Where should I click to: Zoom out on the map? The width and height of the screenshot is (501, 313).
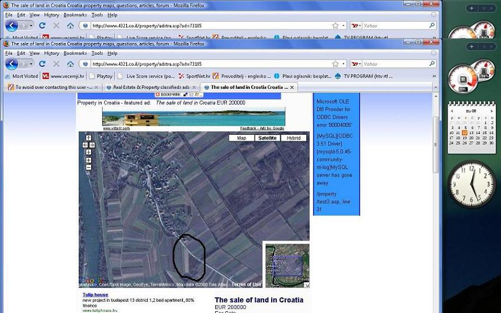coord(89,167)
